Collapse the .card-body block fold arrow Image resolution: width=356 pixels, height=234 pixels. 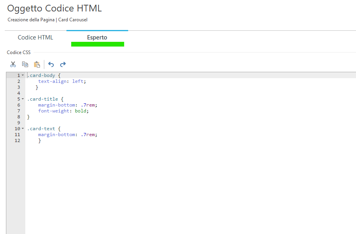(23, 75)
